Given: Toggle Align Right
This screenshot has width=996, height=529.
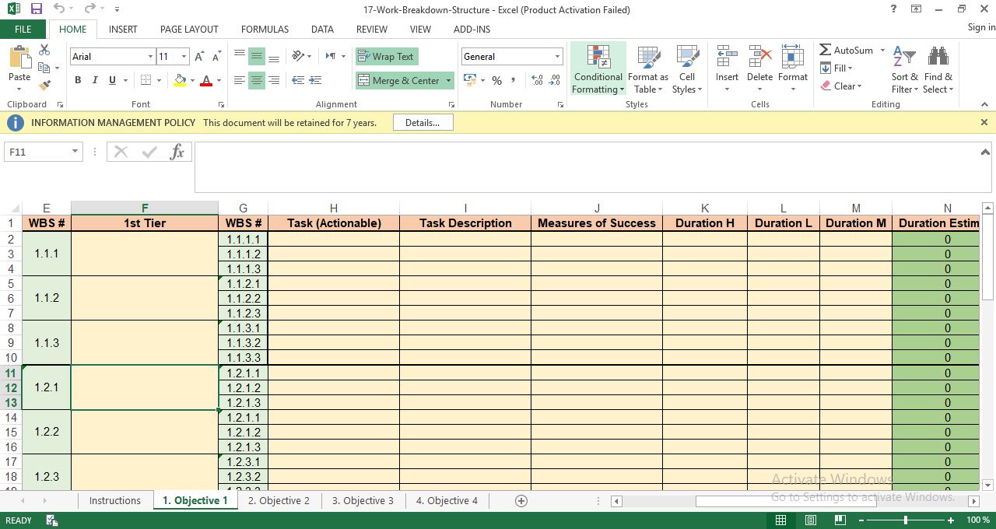Looking at the screenshot, I should [273, 80].
